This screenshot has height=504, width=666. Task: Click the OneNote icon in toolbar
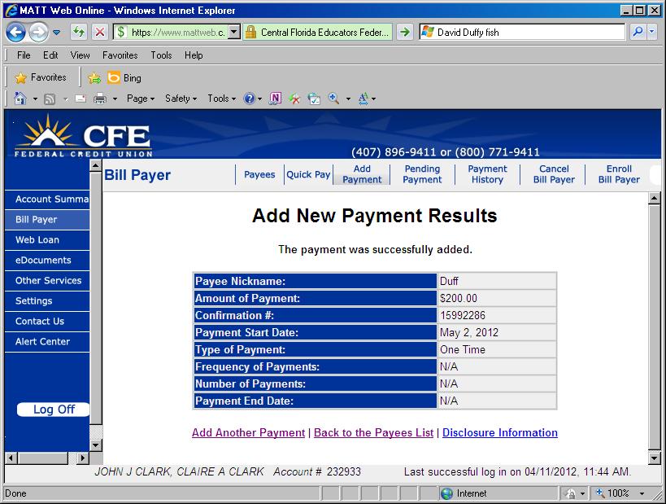pyautogui.click(x=276, y=99)
